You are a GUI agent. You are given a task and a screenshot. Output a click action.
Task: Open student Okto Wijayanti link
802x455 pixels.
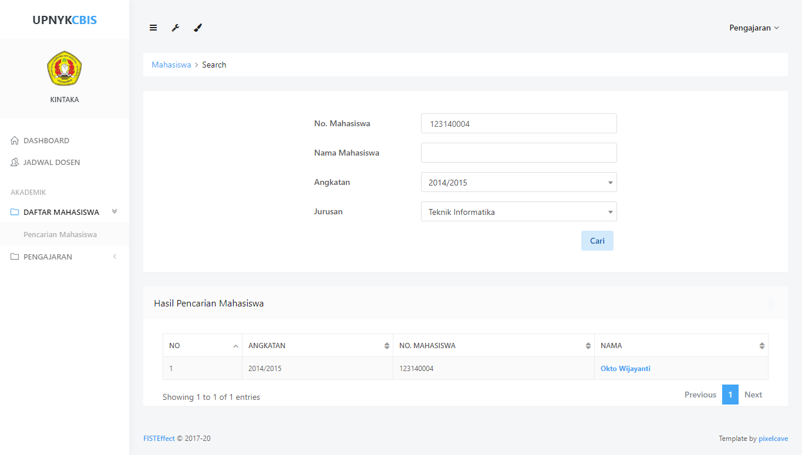click(x=625, y=369)
